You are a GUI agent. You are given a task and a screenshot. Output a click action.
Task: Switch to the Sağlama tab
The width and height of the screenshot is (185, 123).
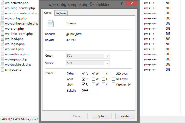pos(61,13)
